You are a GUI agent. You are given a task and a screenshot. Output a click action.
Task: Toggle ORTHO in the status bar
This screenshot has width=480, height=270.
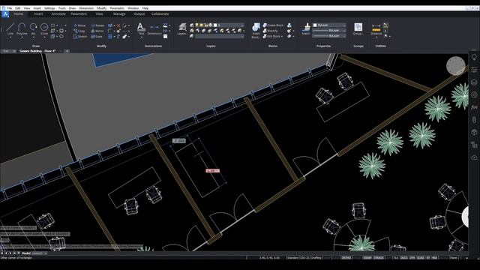click(x=346, y=258)
